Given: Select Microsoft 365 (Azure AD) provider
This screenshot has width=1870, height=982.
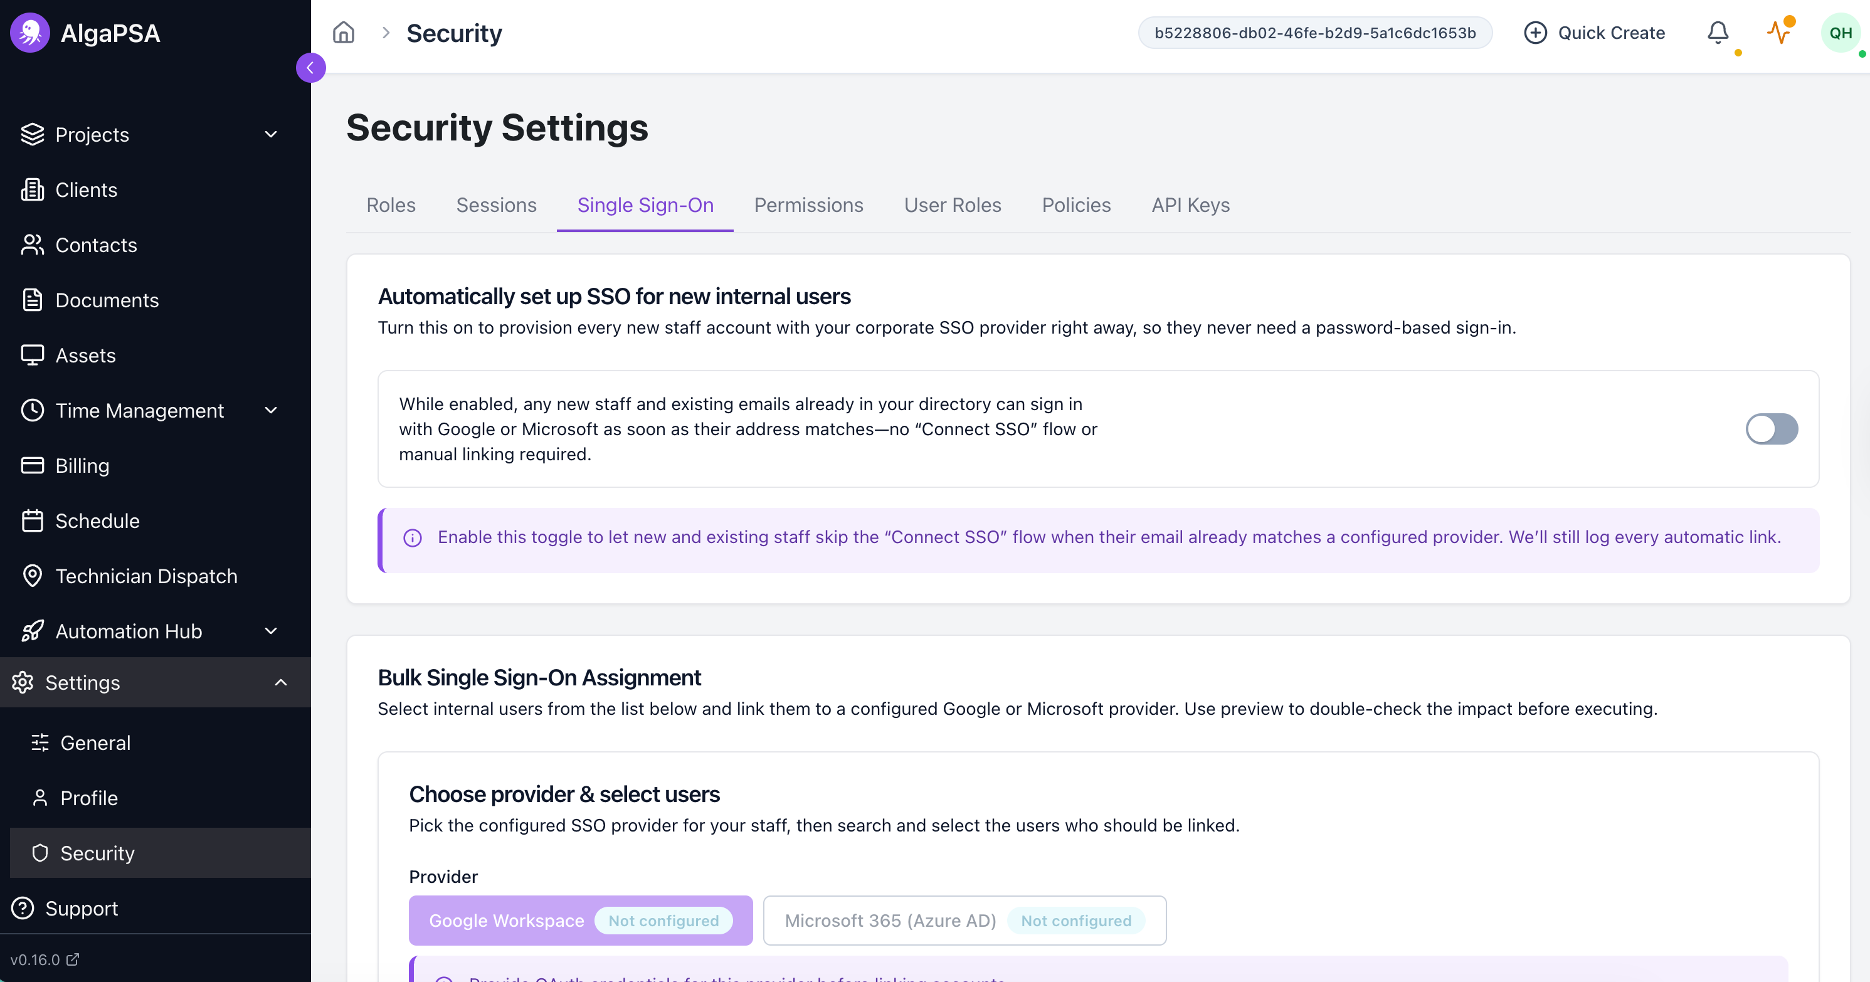Looking at the screenshot, I should click(964, 921).
